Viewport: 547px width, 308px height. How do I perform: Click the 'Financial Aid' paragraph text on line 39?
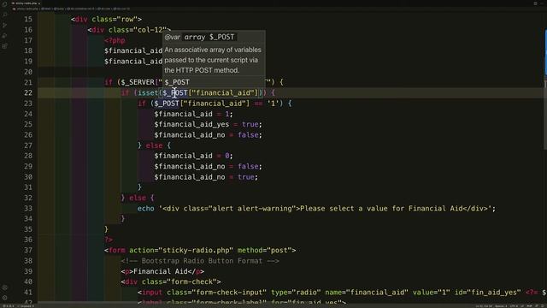pos(160,271)
